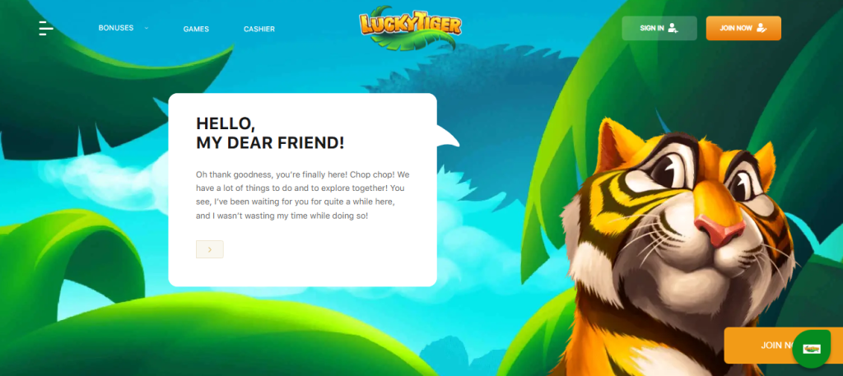The height and width of the screenshot is (376, 843).
Task: Expand the chevron beside BONUSES
Action: [147, 28]
